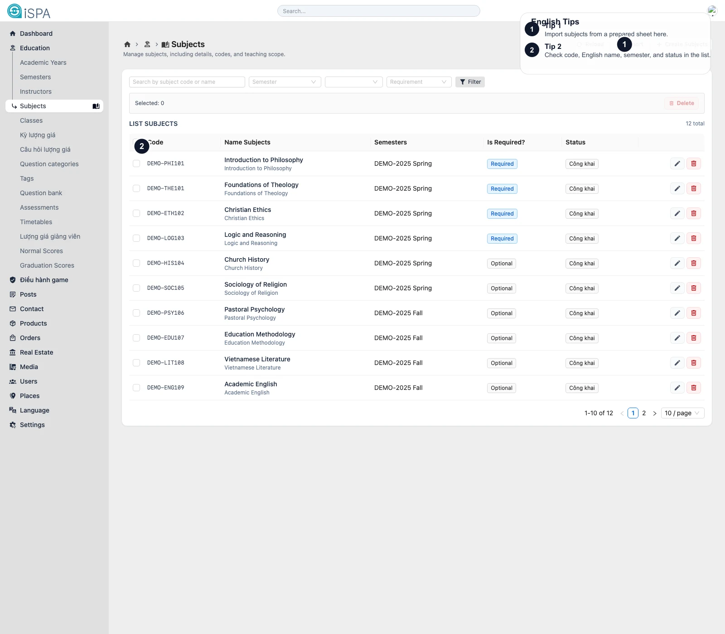Viewport: 725px width, 634px height.
Task: Go to Academic Years menu item
Action: coord(43,62)
